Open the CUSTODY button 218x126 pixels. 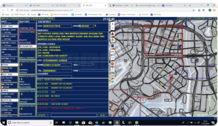point(182,18)
